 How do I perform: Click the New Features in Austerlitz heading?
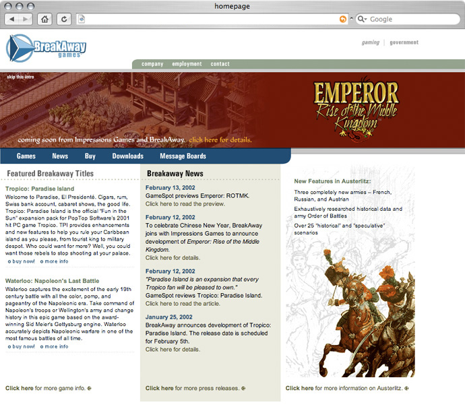[332, 181]
